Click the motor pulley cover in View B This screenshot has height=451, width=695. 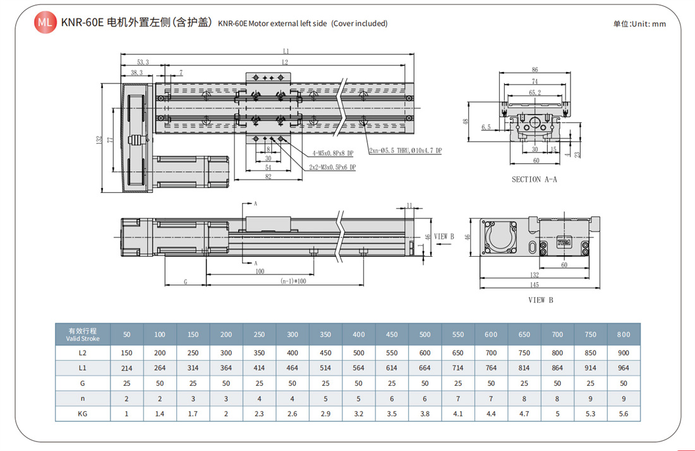pos(499,238)
